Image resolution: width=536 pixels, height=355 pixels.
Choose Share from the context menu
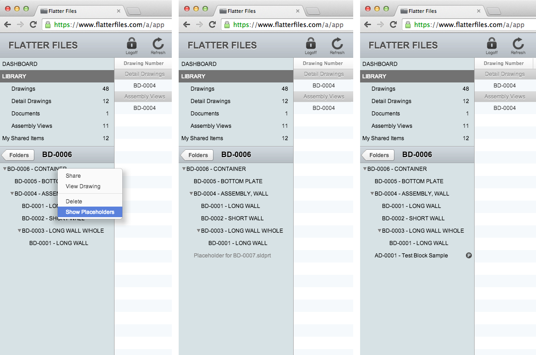[90, 175]
